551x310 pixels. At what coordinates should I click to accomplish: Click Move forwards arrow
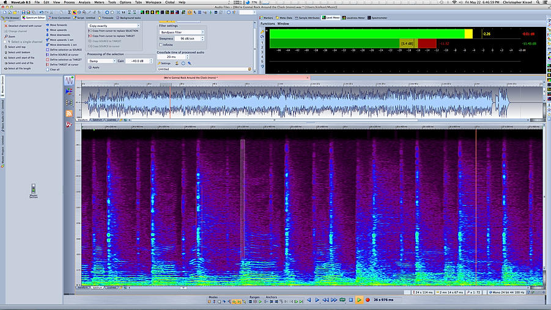[56, 25]
